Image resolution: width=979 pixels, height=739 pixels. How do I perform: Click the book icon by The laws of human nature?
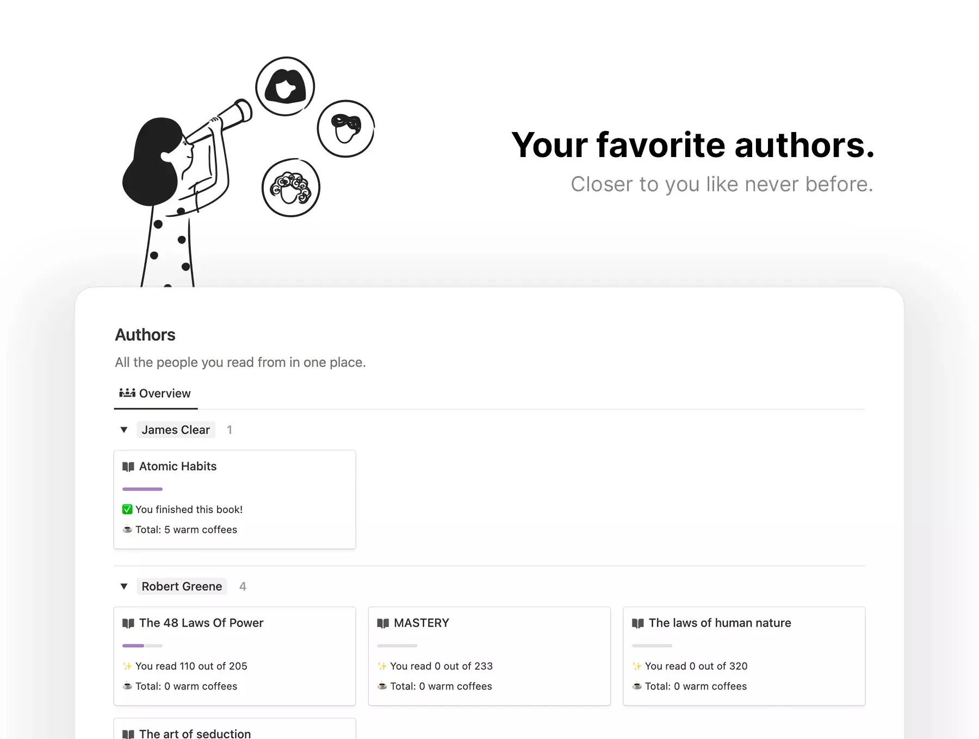point(638,623)
